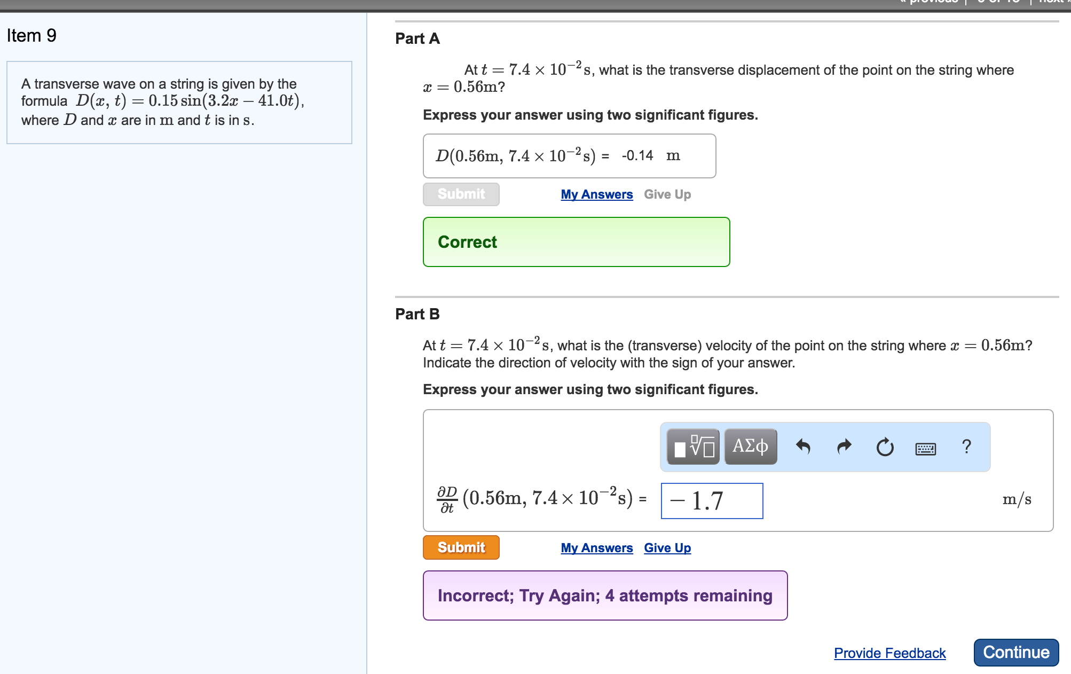Image resolution: width=1071 pixels, height=674 pixels.
Task: Open the math templates palette
Action: (693, 446)
